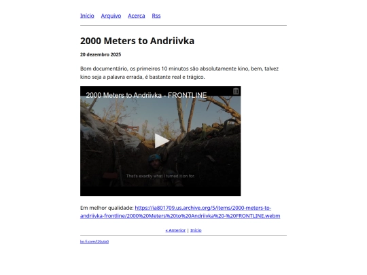The image size is (367, 275).
Task: Click the "2000 Meters to Andriivka" page heading
Action: coord(137,41)
